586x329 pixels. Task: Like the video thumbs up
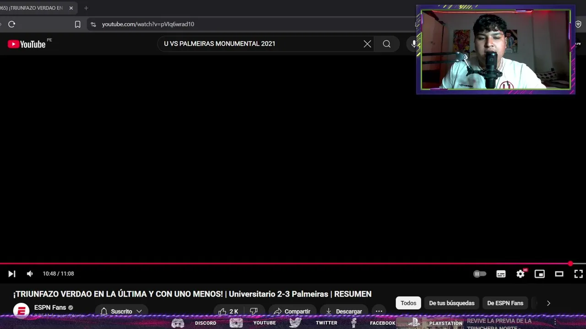pos(228,311)
